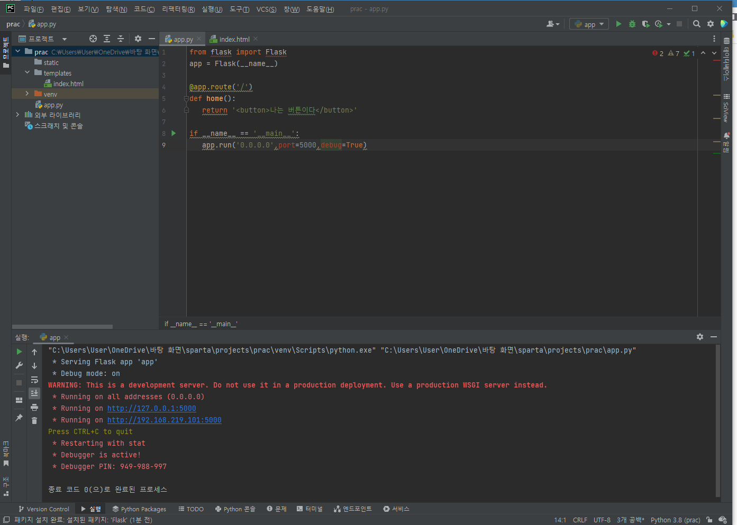Click CRLF line separator in status bar
This screenshot has width=737, height=525.
(x=580, y=520)
